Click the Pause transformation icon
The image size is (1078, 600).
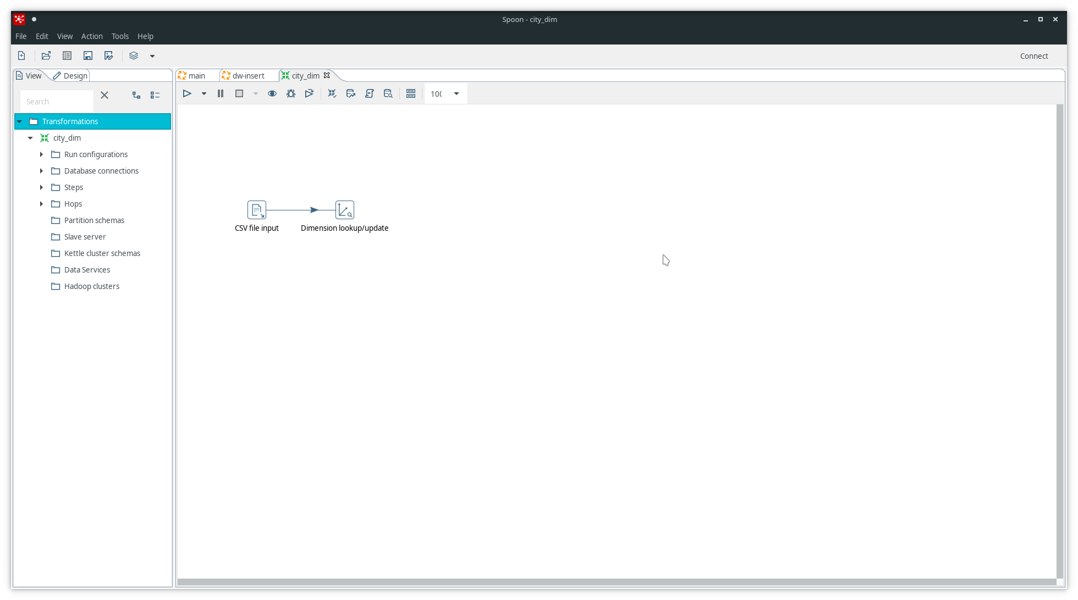click(x=221, y=93)
